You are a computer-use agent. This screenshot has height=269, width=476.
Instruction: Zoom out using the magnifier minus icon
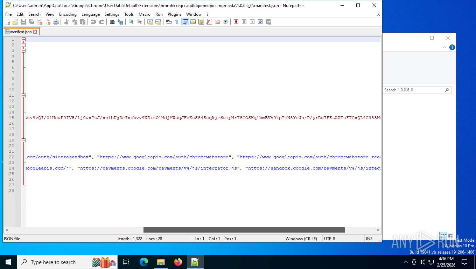(x=139, y=22)
